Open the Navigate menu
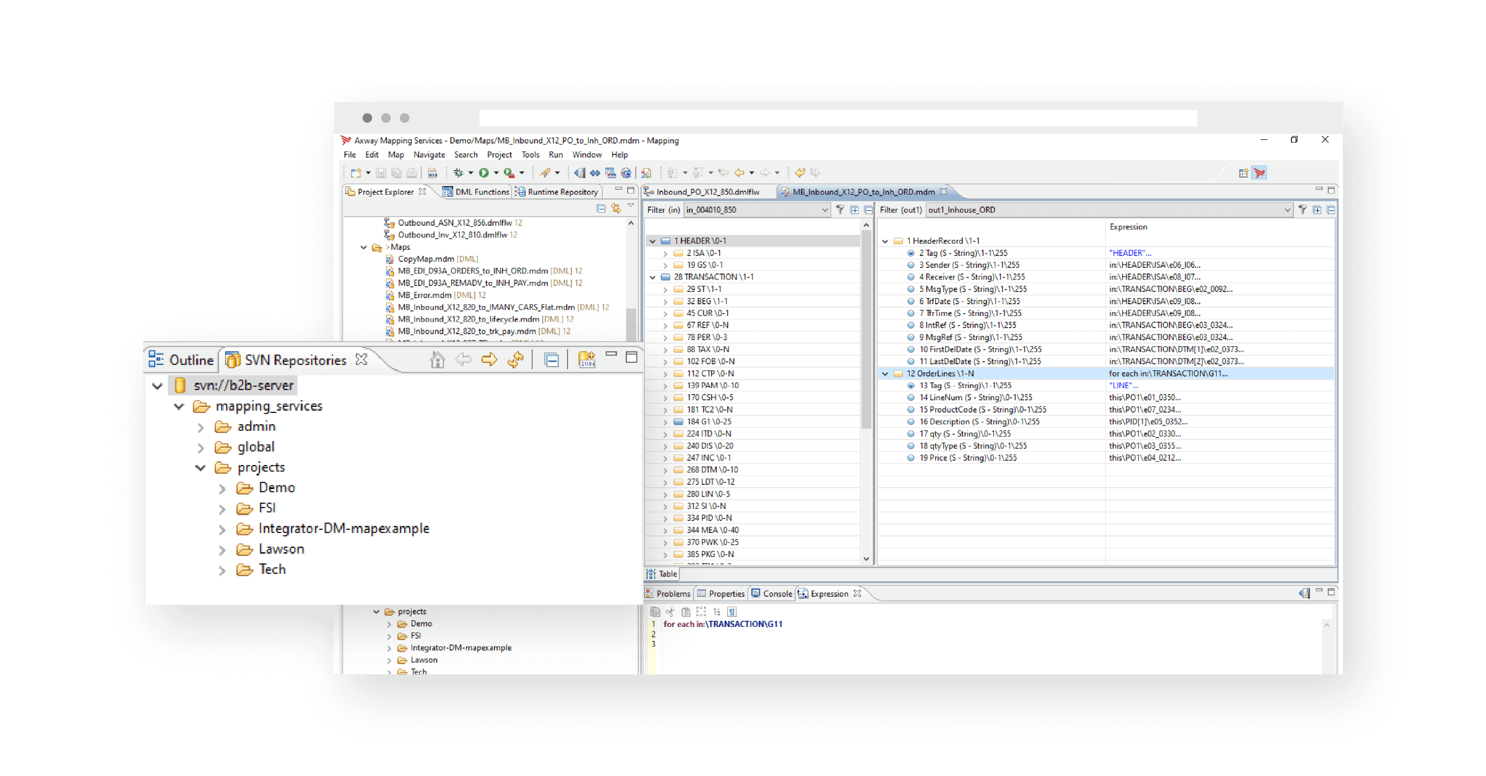This screenshot has width=1486, height=776. click(430, 155)
